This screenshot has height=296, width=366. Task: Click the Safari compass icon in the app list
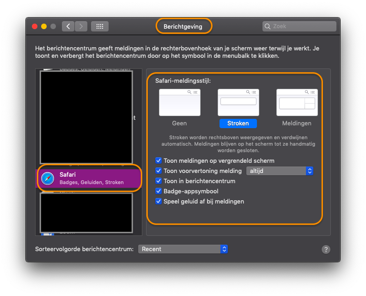pos(48,179)
